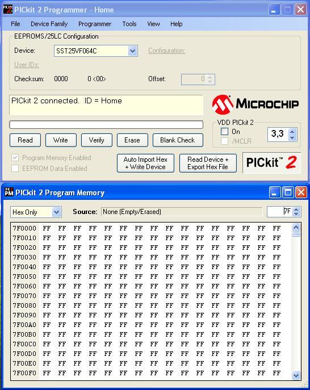Click the PICkit 2 logo panel
This screenshot has width=310, height=390.
click(x=271, y=163)
